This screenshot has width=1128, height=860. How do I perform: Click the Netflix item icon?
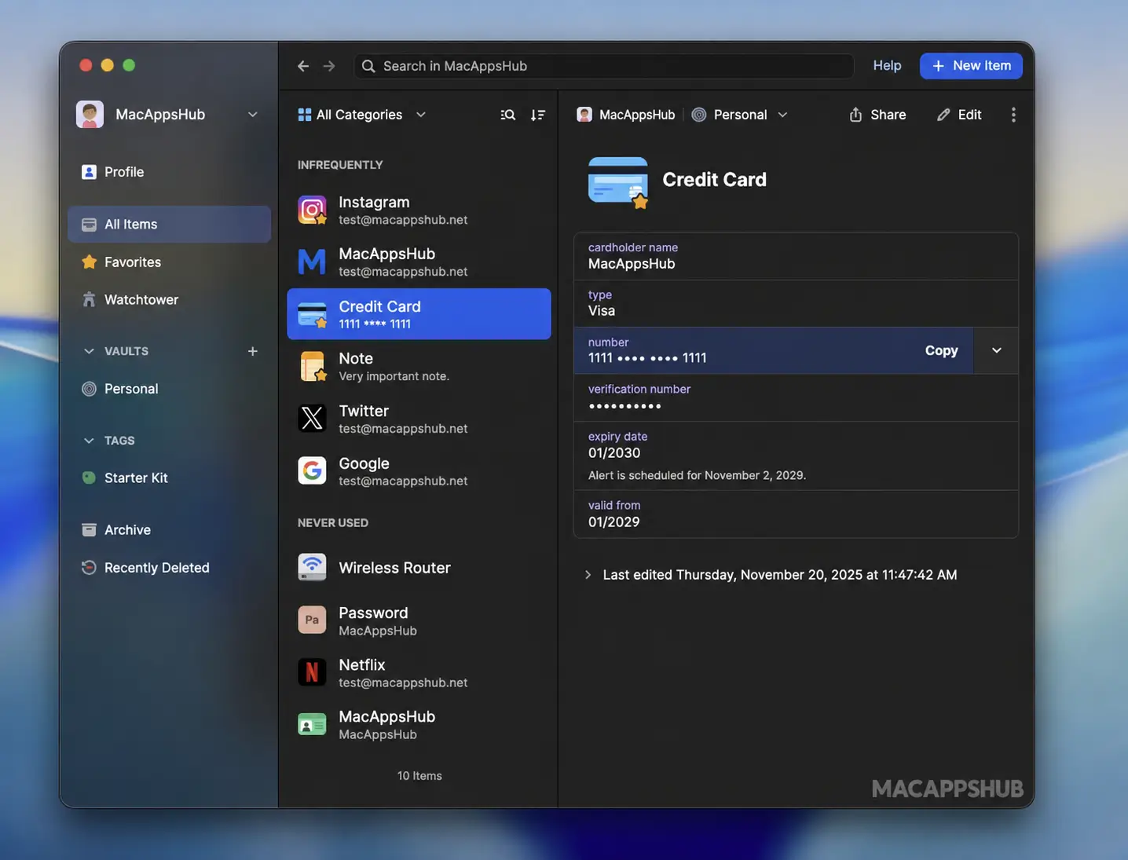[312, 672]
